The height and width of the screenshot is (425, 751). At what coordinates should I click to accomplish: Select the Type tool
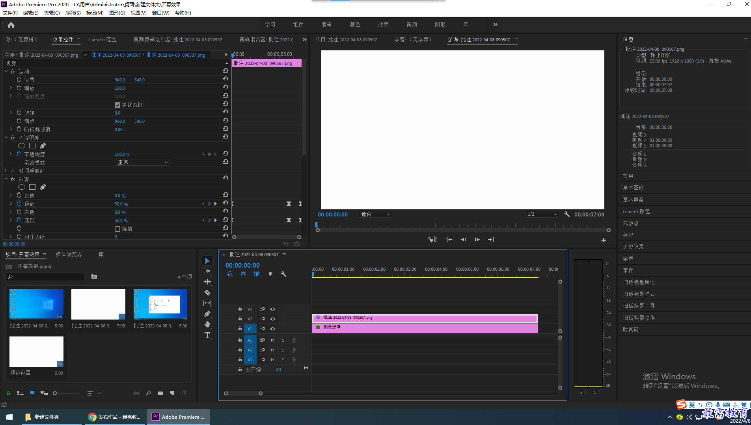pyautogui.click(x=207, y=335)
